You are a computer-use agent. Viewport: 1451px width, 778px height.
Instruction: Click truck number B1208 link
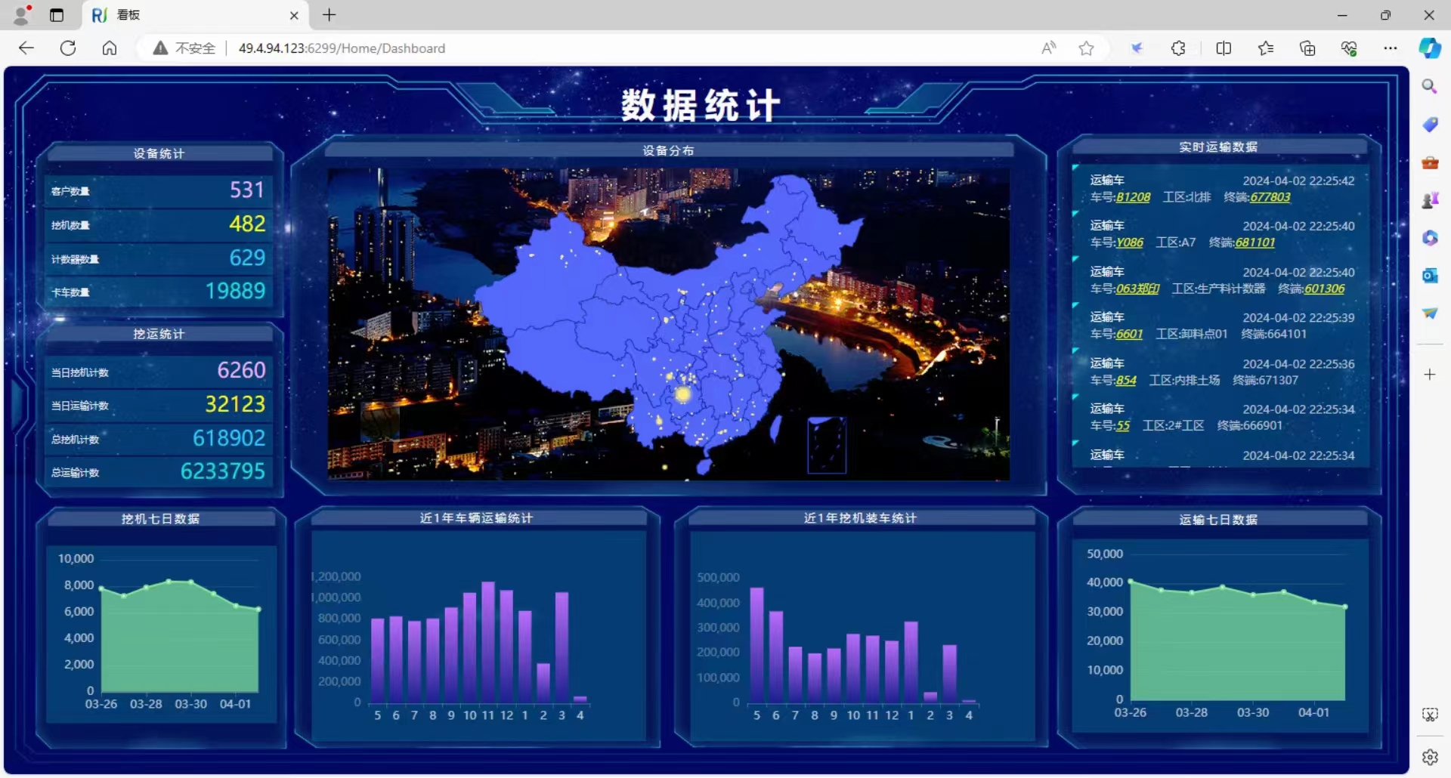coord(1133,197)
